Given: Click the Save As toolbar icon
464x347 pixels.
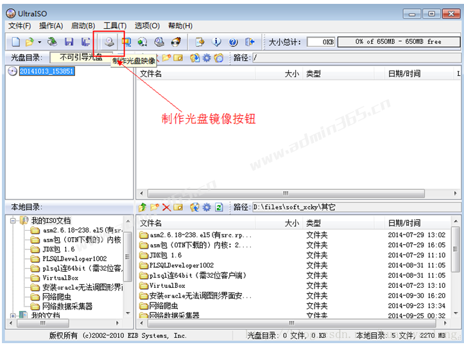Looking at the screenshot, I should point(86,42).
